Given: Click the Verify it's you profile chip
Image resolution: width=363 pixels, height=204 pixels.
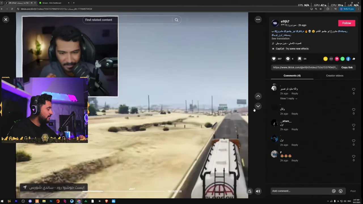Looking at the screenshot, I should click(347, 9).
